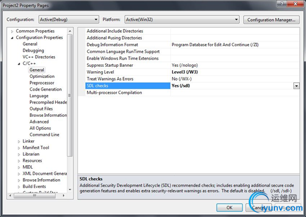Expand the top-level Browse Information node
This screenshot has height=217, width=306.
click(19, 180)
